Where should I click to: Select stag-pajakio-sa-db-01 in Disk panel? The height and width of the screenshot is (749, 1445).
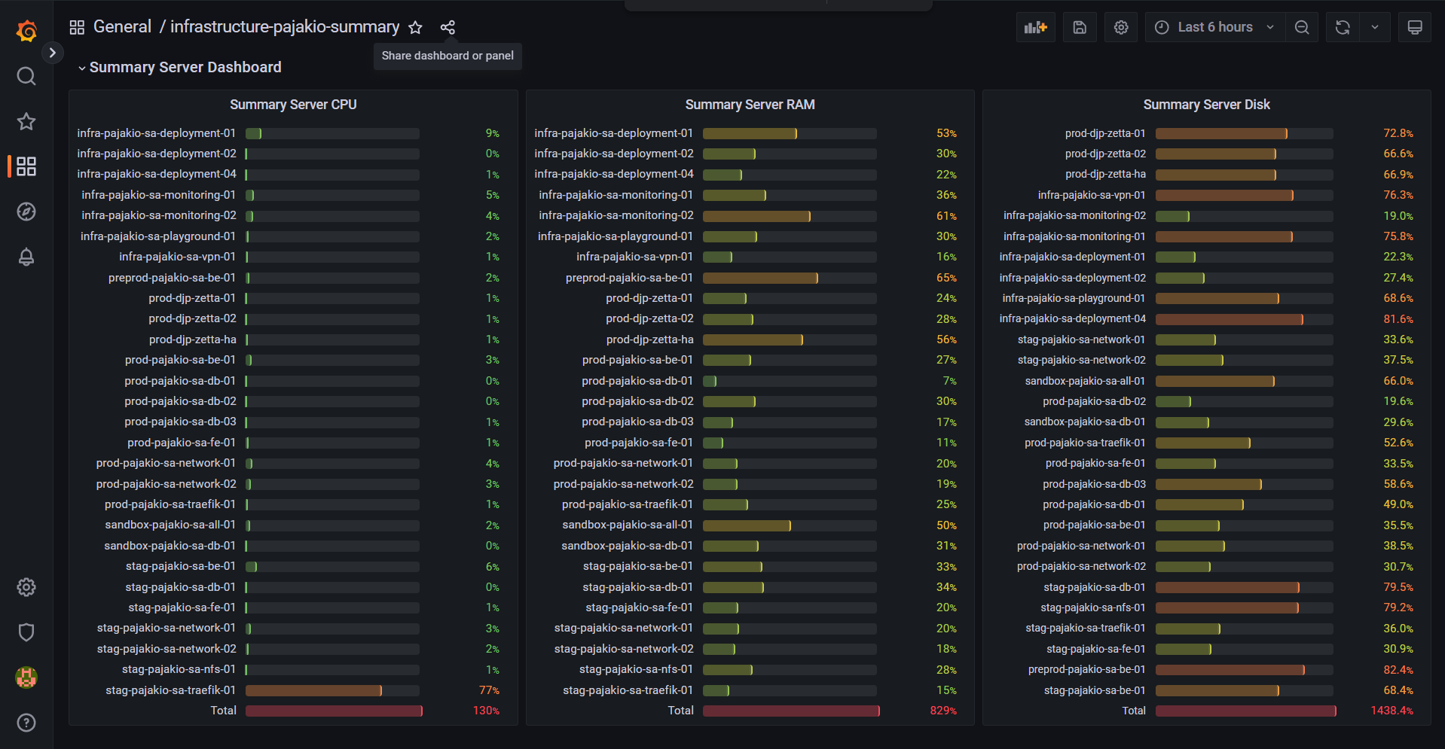(1095, 587)
